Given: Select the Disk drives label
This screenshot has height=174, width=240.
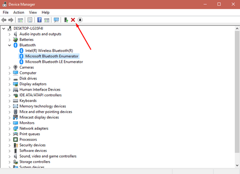Looking at the screenshot, I should (x=28, y=79).
